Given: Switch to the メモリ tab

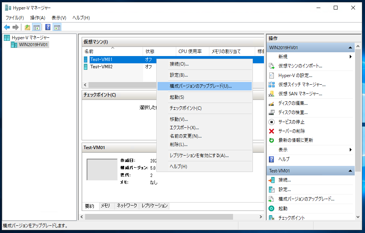Looking at the screenshot, I should (105, 206).
